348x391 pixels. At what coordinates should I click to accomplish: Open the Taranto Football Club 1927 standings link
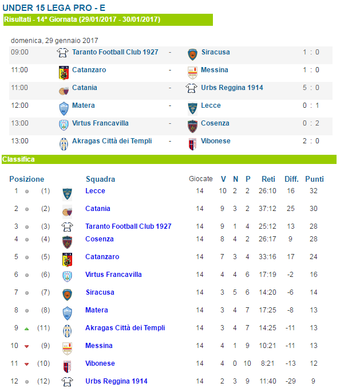coord(128,226)
